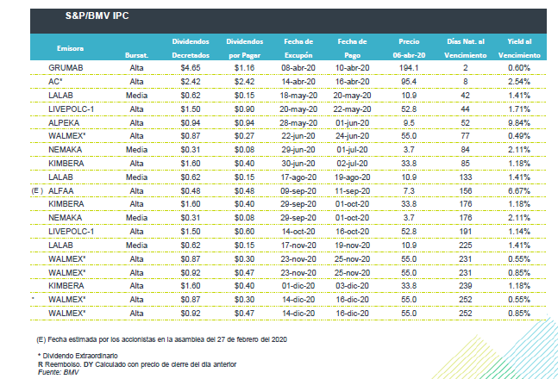Viewport: 558px width, 379px height.
Task: Click the Días Nat. al Vencimiento header
Action: (465, 48)
